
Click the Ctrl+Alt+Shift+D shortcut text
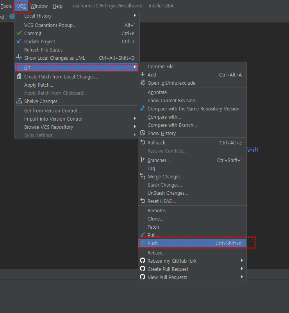(x=117, y=58)
